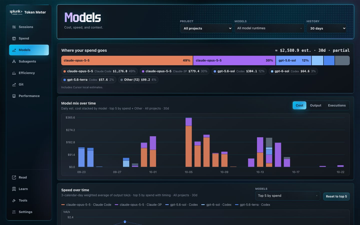
Task: Click the Performance icon in sidebar
Action: 14,96
